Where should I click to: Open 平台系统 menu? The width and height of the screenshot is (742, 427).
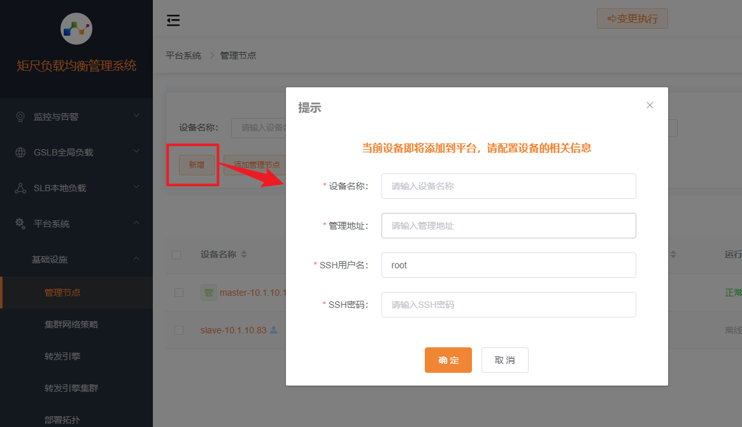point(76,224)
